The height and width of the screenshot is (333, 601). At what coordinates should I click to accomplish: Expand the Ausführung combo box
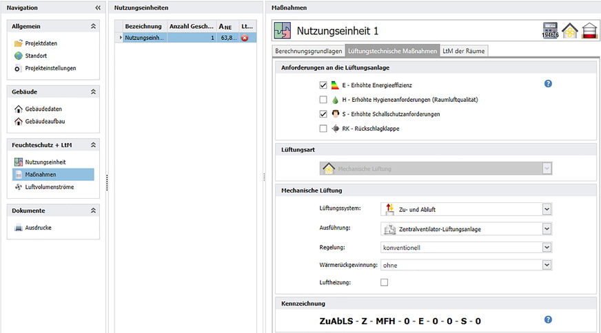pos(547,229)
